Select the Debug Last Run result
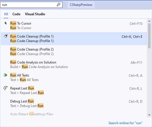152x127 pixels. pos(74,104)
